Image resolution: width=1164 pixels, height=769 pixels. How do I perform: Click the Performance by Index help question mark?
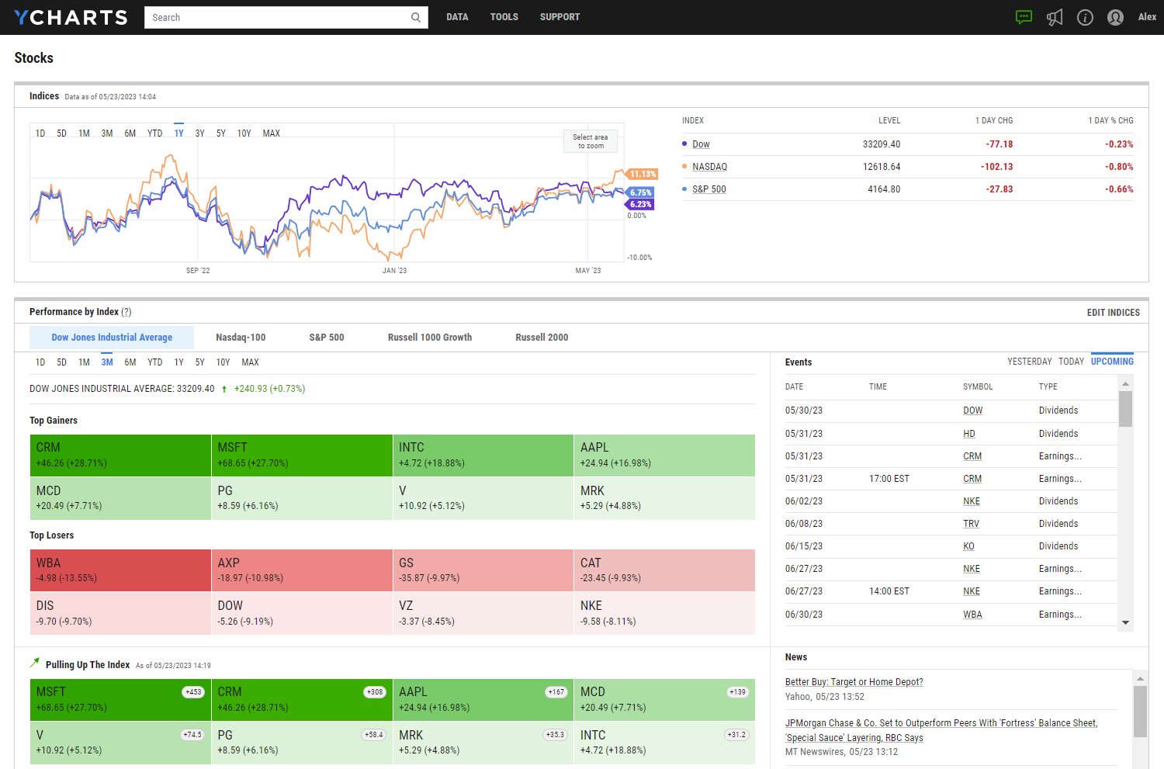(126, 312)
